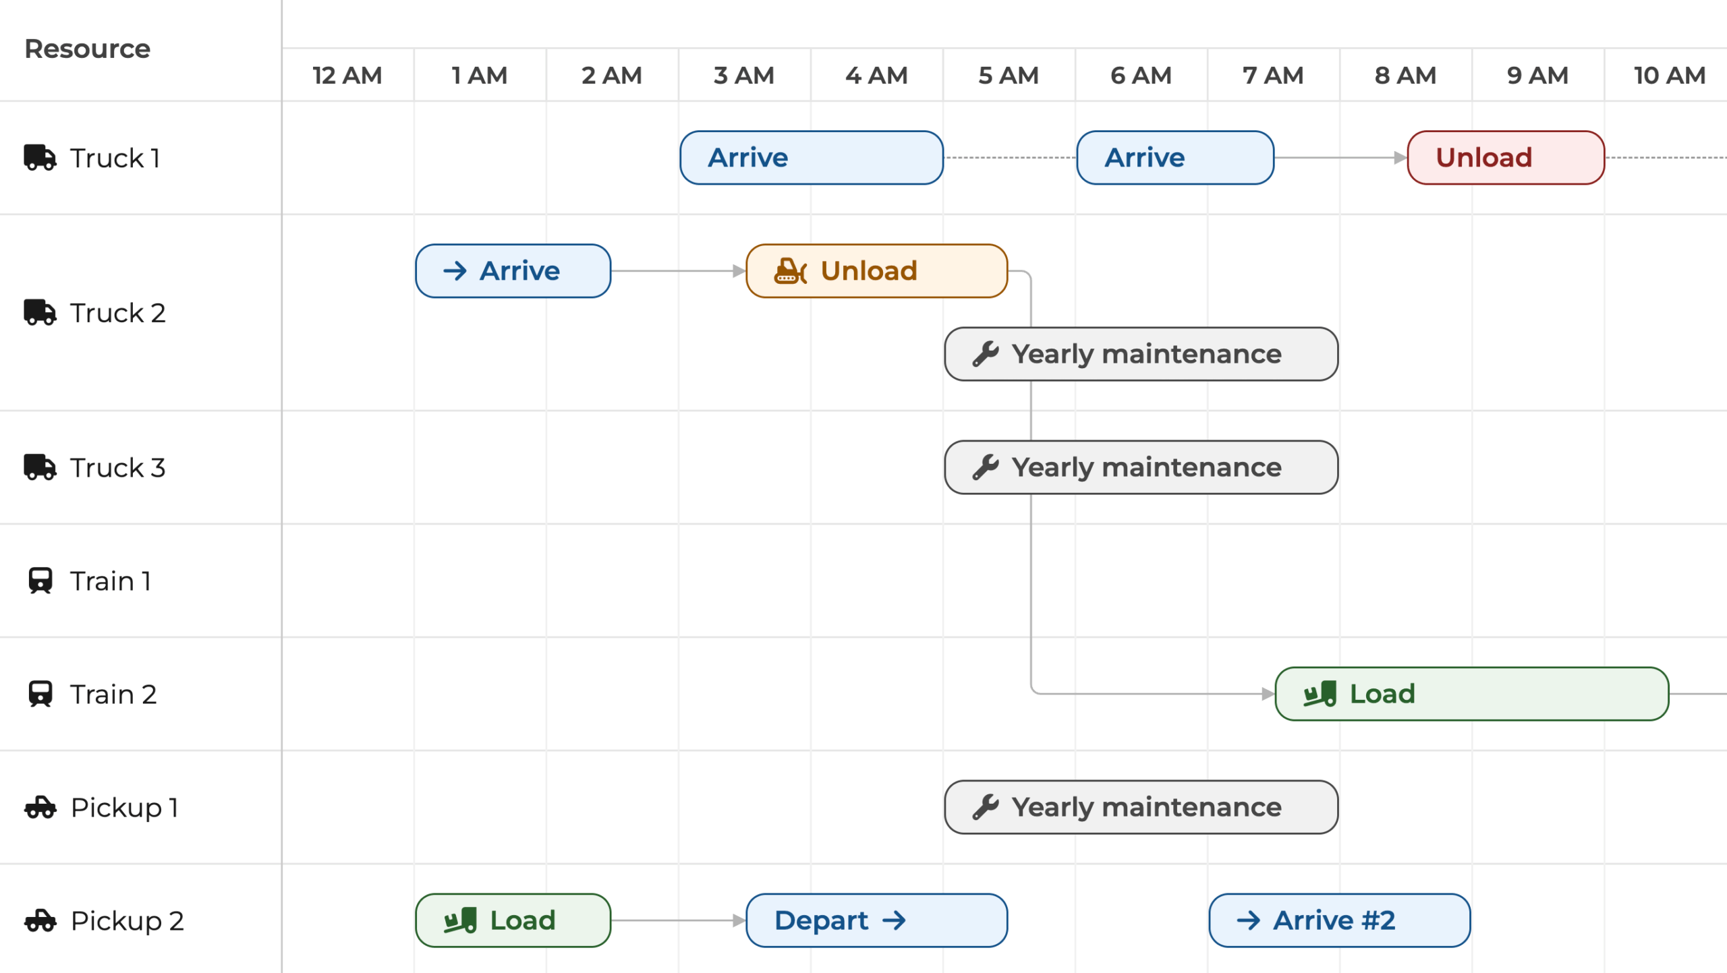
Task: Click the Truck 2 resource row label
Action: [x=117, y=313]
